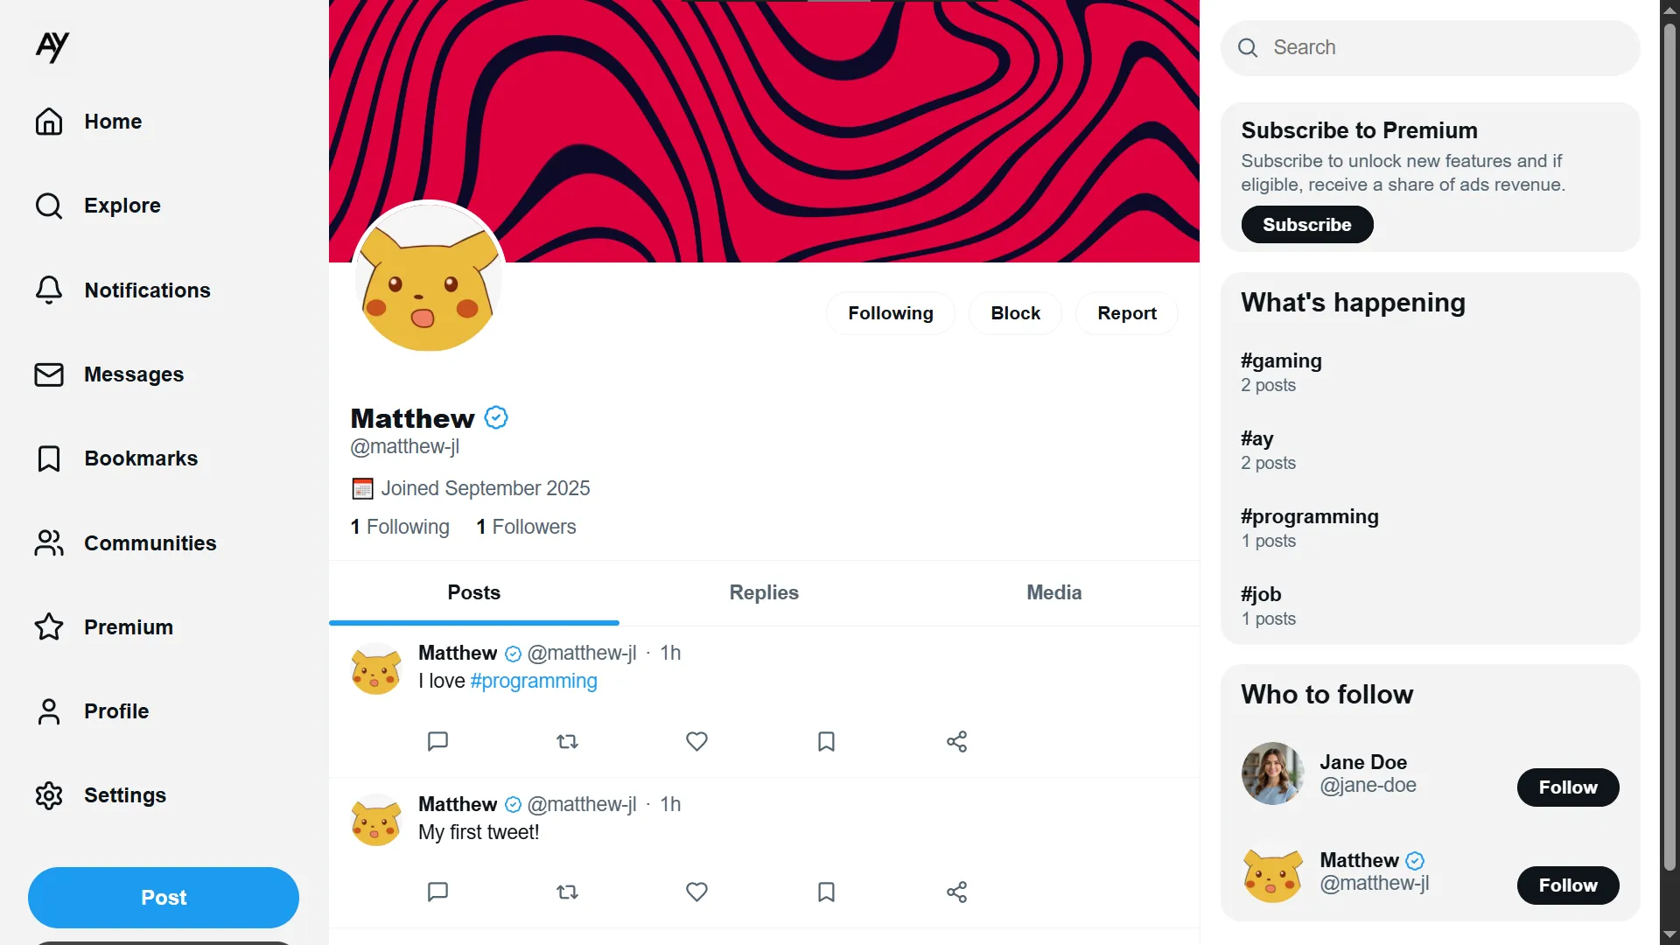Reply to the "I love #programming" post
The image size is (1680, 945).
coord(437,742)
